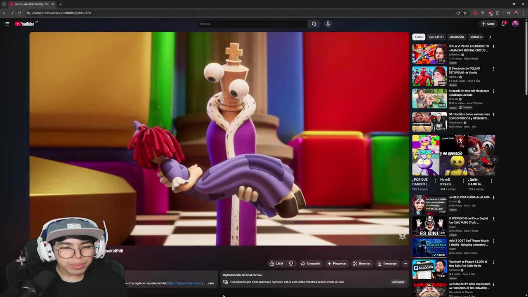Viewport: 528px width, 297px height.
Task: Show next Shorts with the shelf arrow
Action: 494,160
